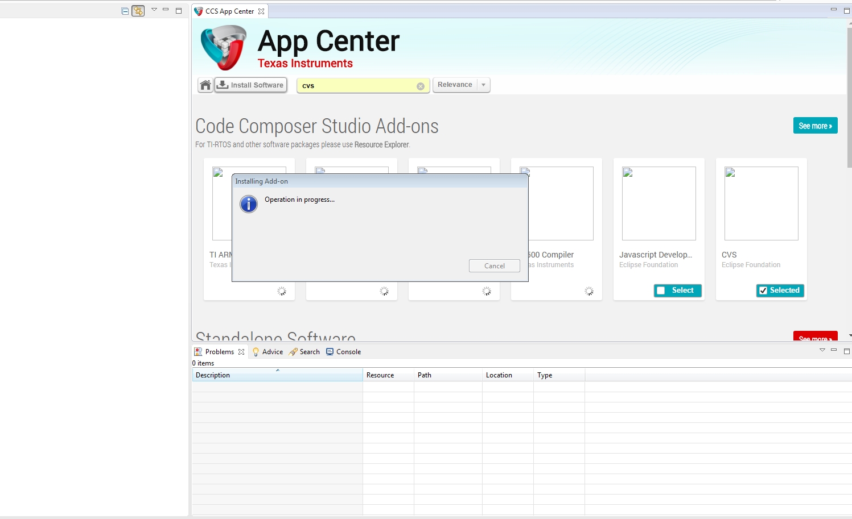Close the CCS App Center tab
The width and height of the screenshot is (852, 519).
[x=261, y=11]
